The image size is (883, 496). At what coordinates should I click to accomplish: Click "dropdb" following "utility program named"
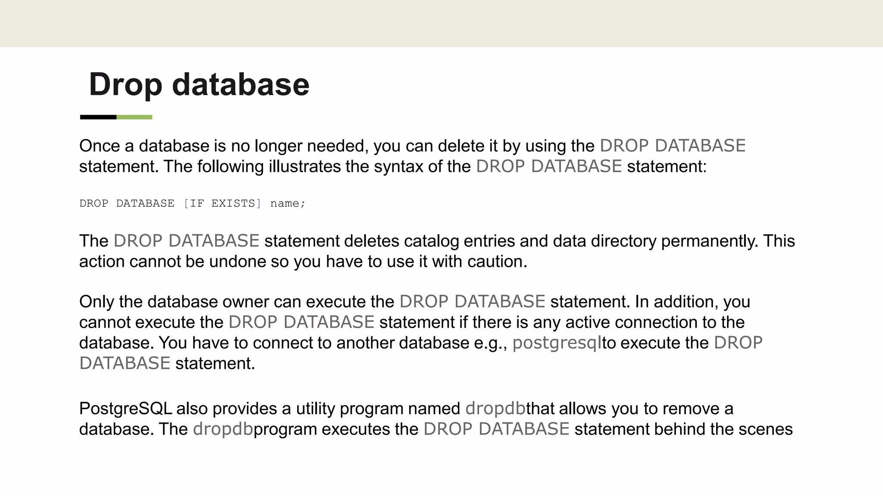tap(495, 409)
